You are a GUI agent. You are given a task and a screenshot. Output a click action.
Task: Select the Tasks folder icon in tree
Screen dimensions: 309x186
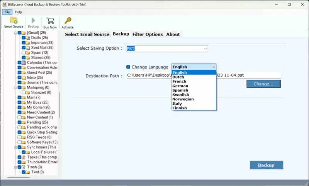coord(24,157)
